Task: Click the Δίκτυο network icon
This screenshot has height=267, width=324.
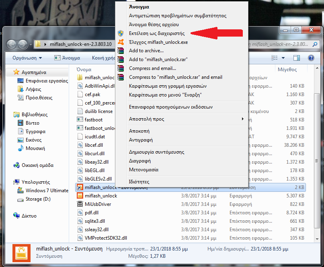Action: 16,216
